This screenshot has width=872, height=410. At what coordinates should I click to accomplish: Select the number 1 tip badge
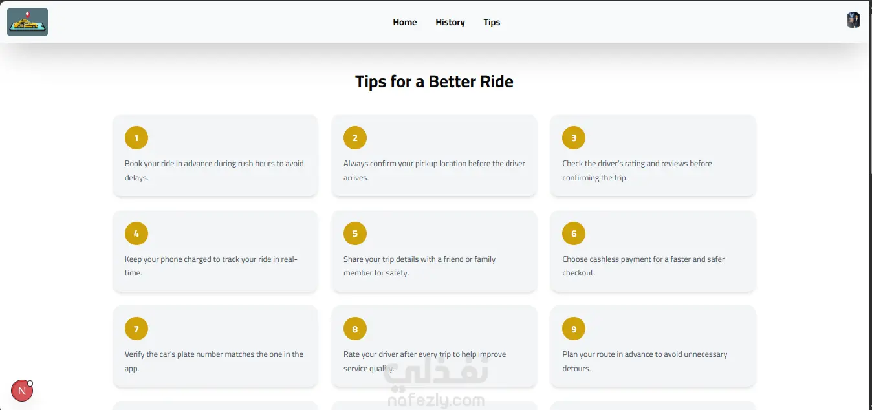(136, 138)
